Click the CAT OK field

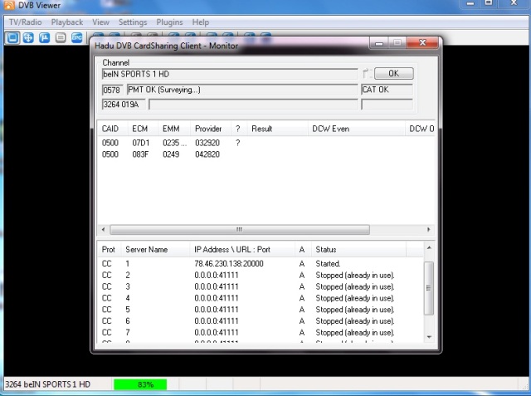coord(387,90)
